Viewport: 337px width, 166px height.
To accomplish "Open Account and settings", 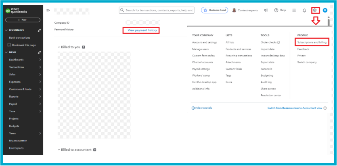I will click(204, 42).
